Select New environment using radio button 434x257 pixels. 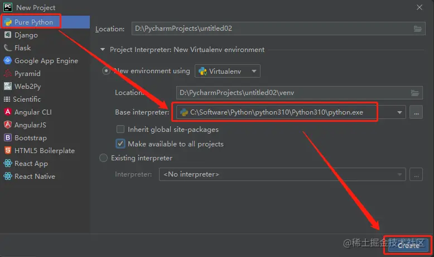pyautogui.click(x=106, y=71)
